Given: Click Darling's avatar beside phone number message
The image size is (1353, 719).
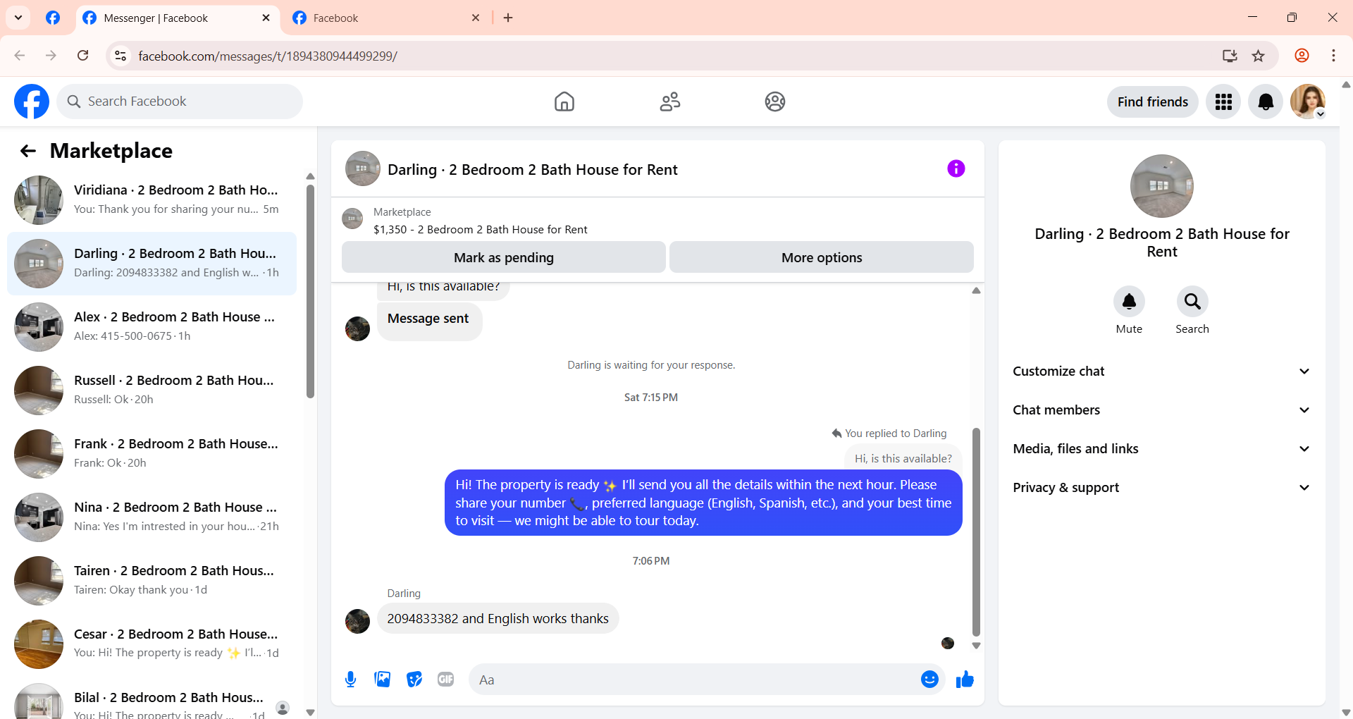Looking at the screenshot, I should 357,621.
